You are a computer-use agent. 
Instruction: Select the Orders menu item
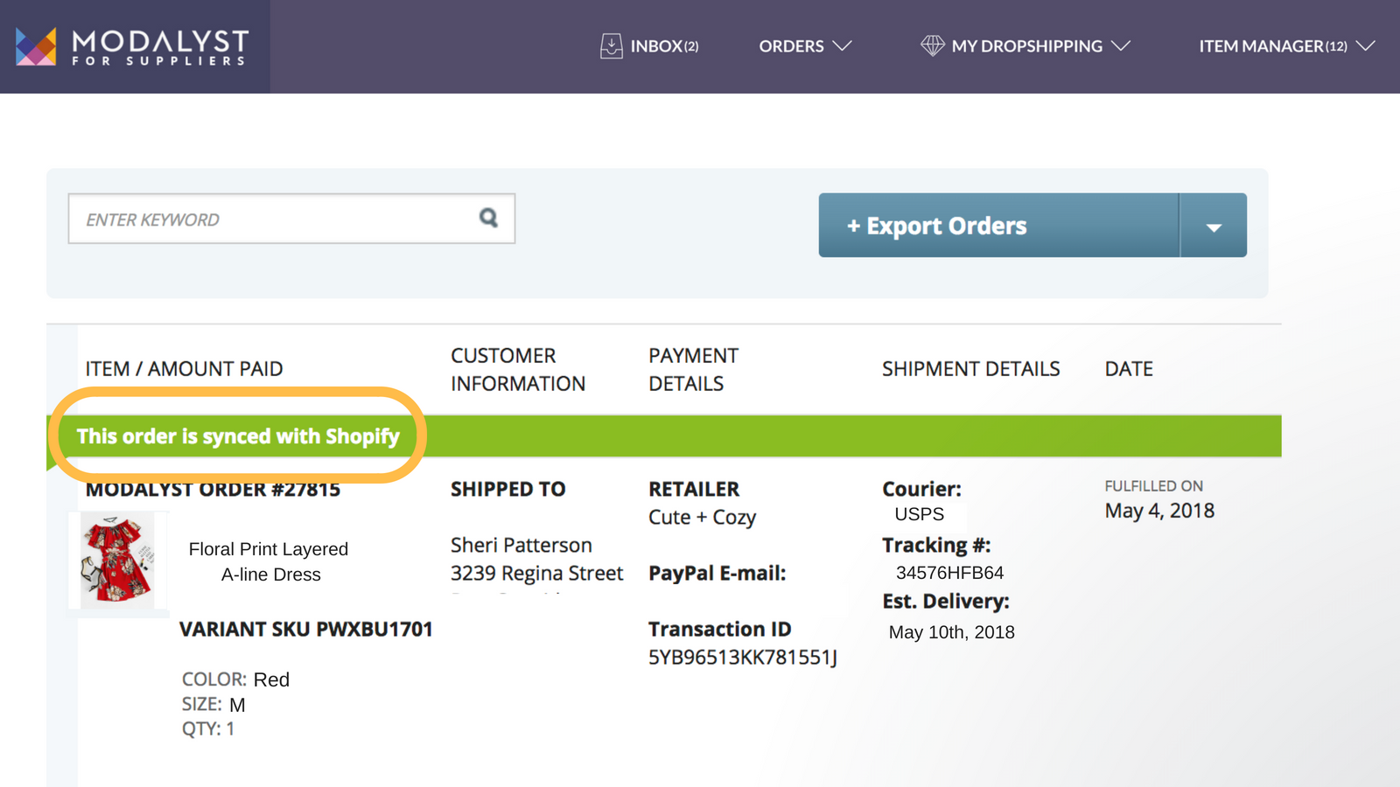(791, 45)
